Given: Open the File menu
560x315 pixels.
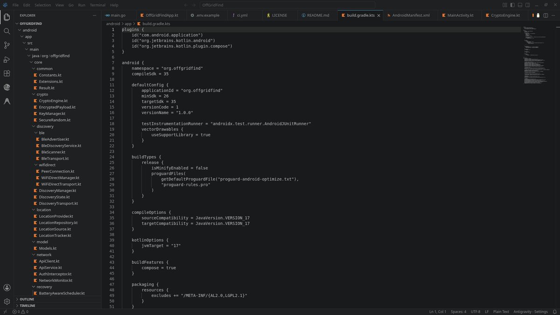Looking at the screenshot, I should pos(16,5).
